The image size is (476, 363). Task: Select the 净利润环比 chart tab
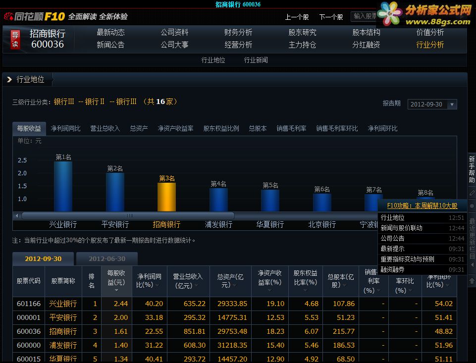tap(382, 128)
